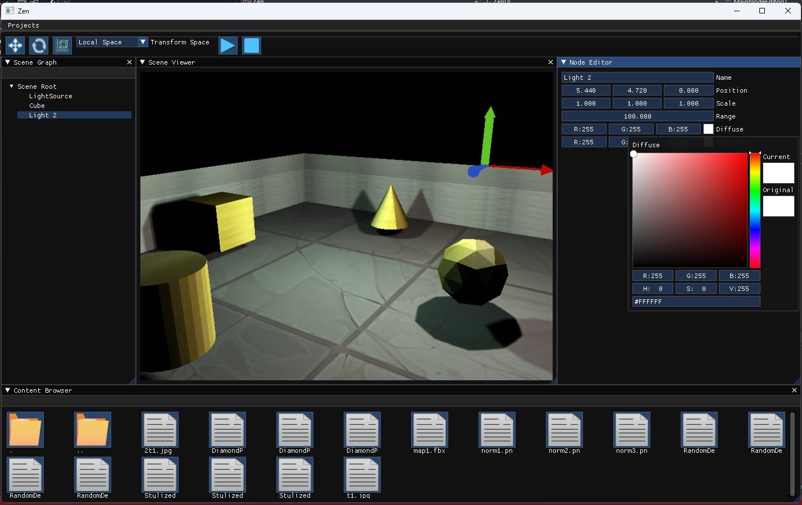Close the Content Browser panel

[x=794, y=390]
